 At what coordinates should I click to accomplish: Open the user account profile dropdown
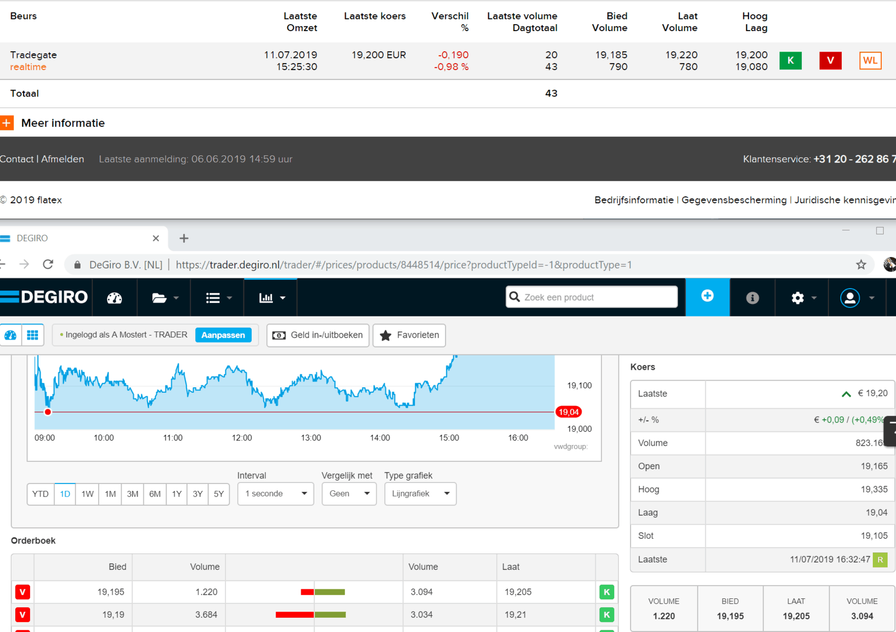[x=857, y=298]
